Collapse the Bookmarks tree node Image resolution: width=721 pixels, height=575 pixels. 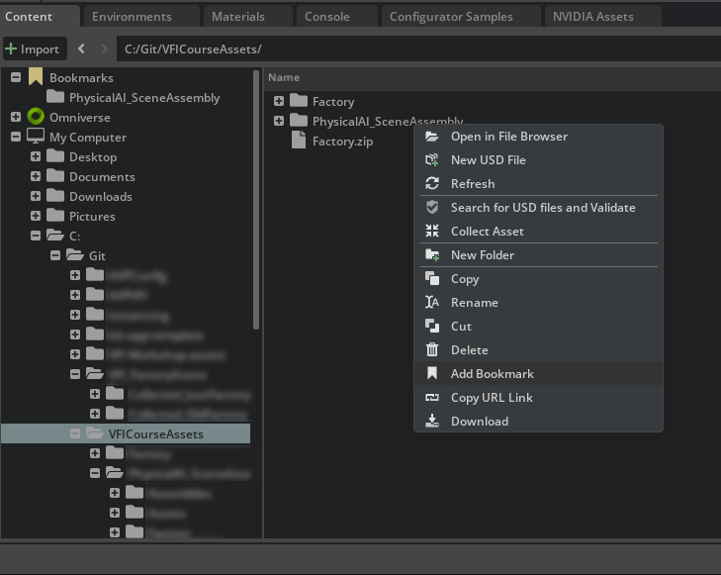[x=16, y=77]
